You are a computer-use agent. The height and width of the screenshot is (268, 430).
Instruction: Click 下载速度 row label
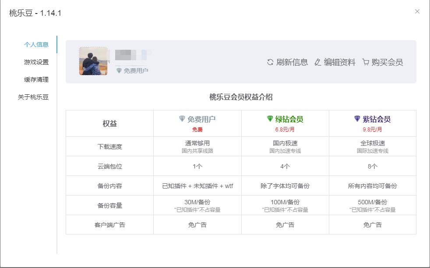pyautogui.click(x=110, y=147)
